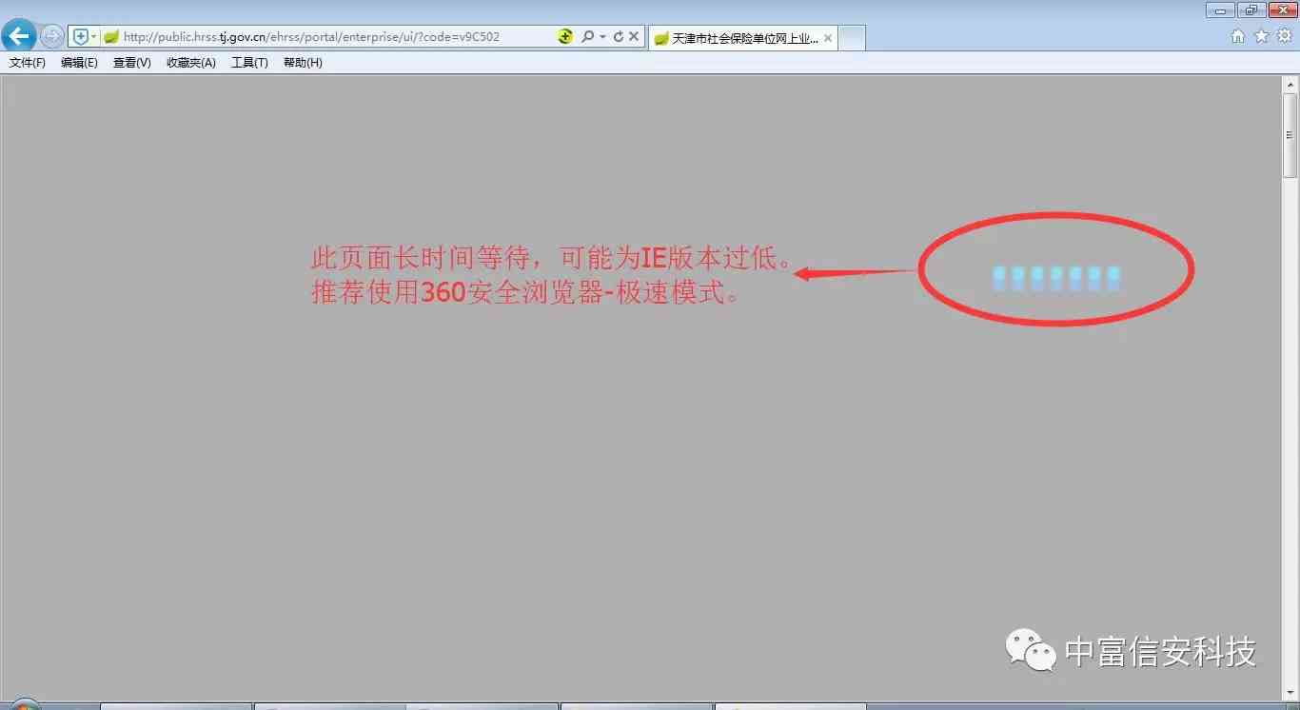1300x710 pixels.
Task: Close the 天津市社会保险 tab
Action: [x=828, y=38]
